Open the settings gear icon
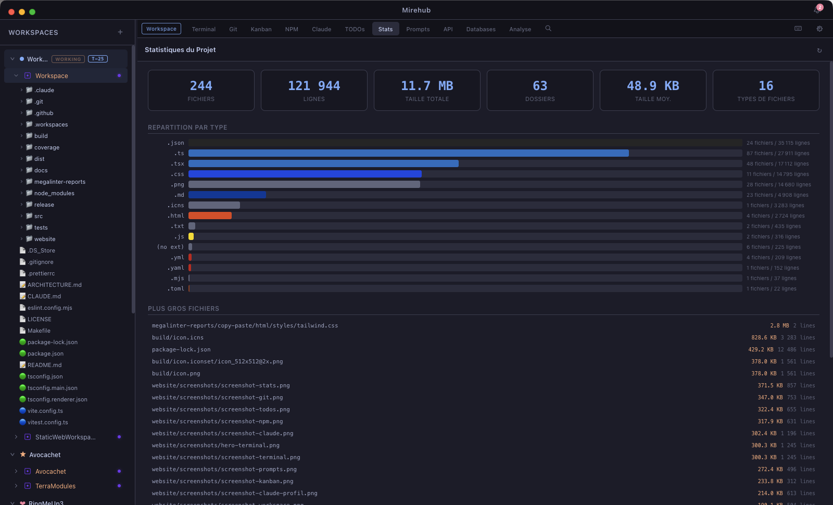The image size is (833, 505). [819, 29]
